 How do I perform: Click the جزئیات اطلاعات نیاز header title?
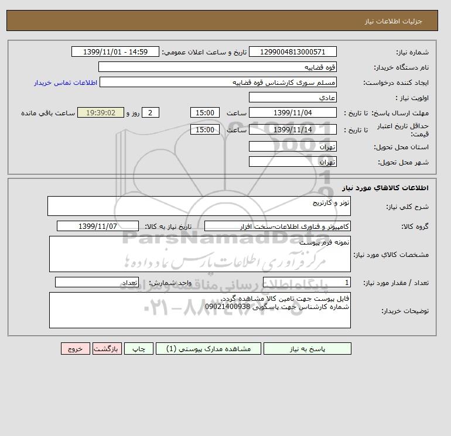(393, 21)
